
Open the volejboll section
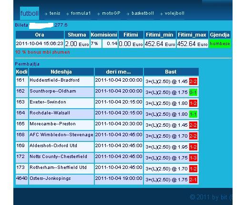(x=174, y=13)
